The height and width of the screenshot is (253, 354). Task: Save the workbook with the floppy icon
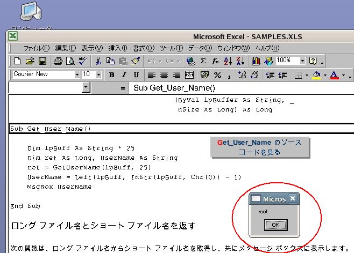click(x=43, y=61)
